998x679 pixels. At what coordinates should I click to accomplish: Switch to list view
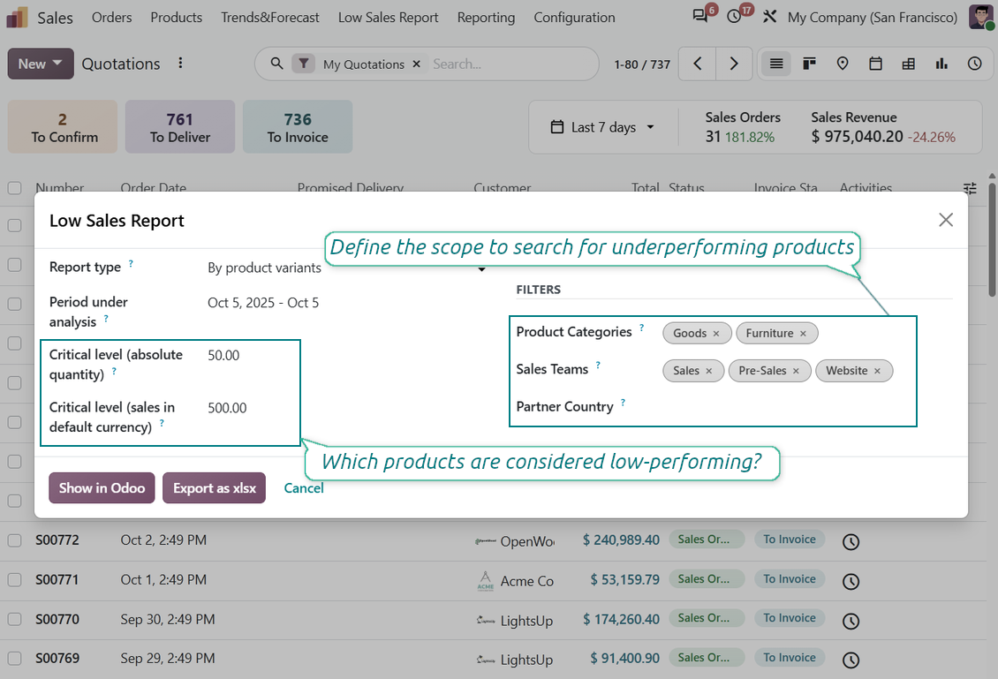[775, 64]
